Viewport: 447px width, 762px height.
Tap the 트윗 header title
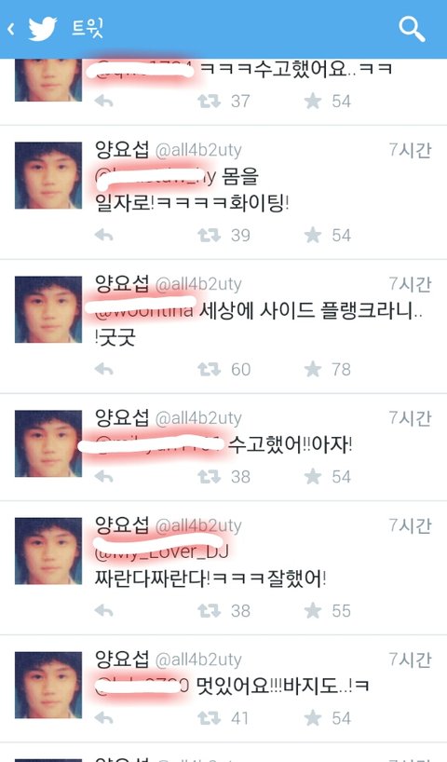pyautogui.click(x=88, y=28)
